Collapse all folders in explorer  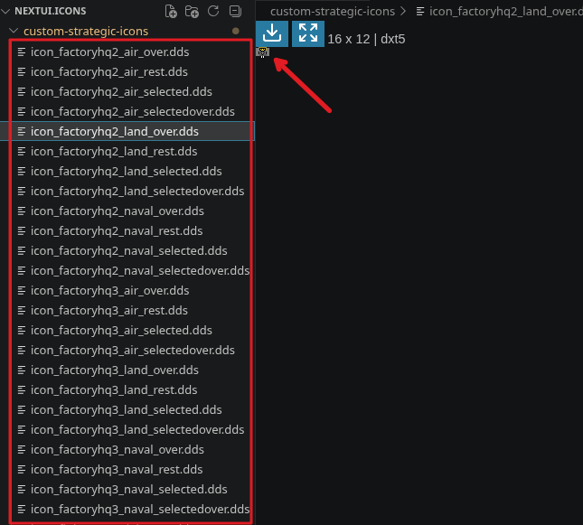point(235,11)
